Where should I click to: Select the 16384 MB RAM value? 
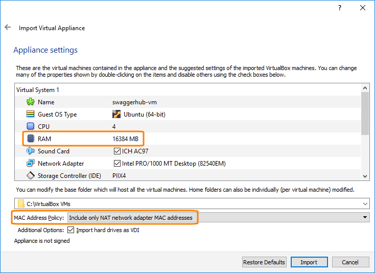tap(125, 139)
